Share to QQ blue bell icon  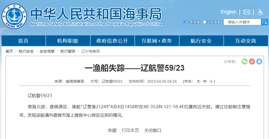coord(259,62)
